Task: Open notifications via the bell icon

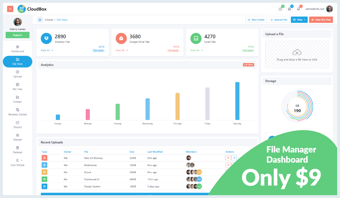Action: click(x=298, y=9)
